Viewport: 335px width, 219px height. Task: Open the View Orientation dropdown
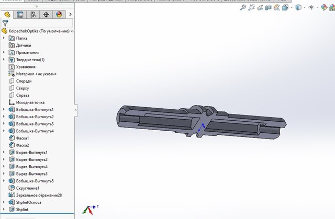click(x=287, y=8)
